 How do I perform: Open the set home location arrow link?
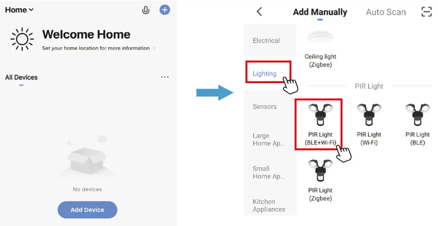coord(154,48)
